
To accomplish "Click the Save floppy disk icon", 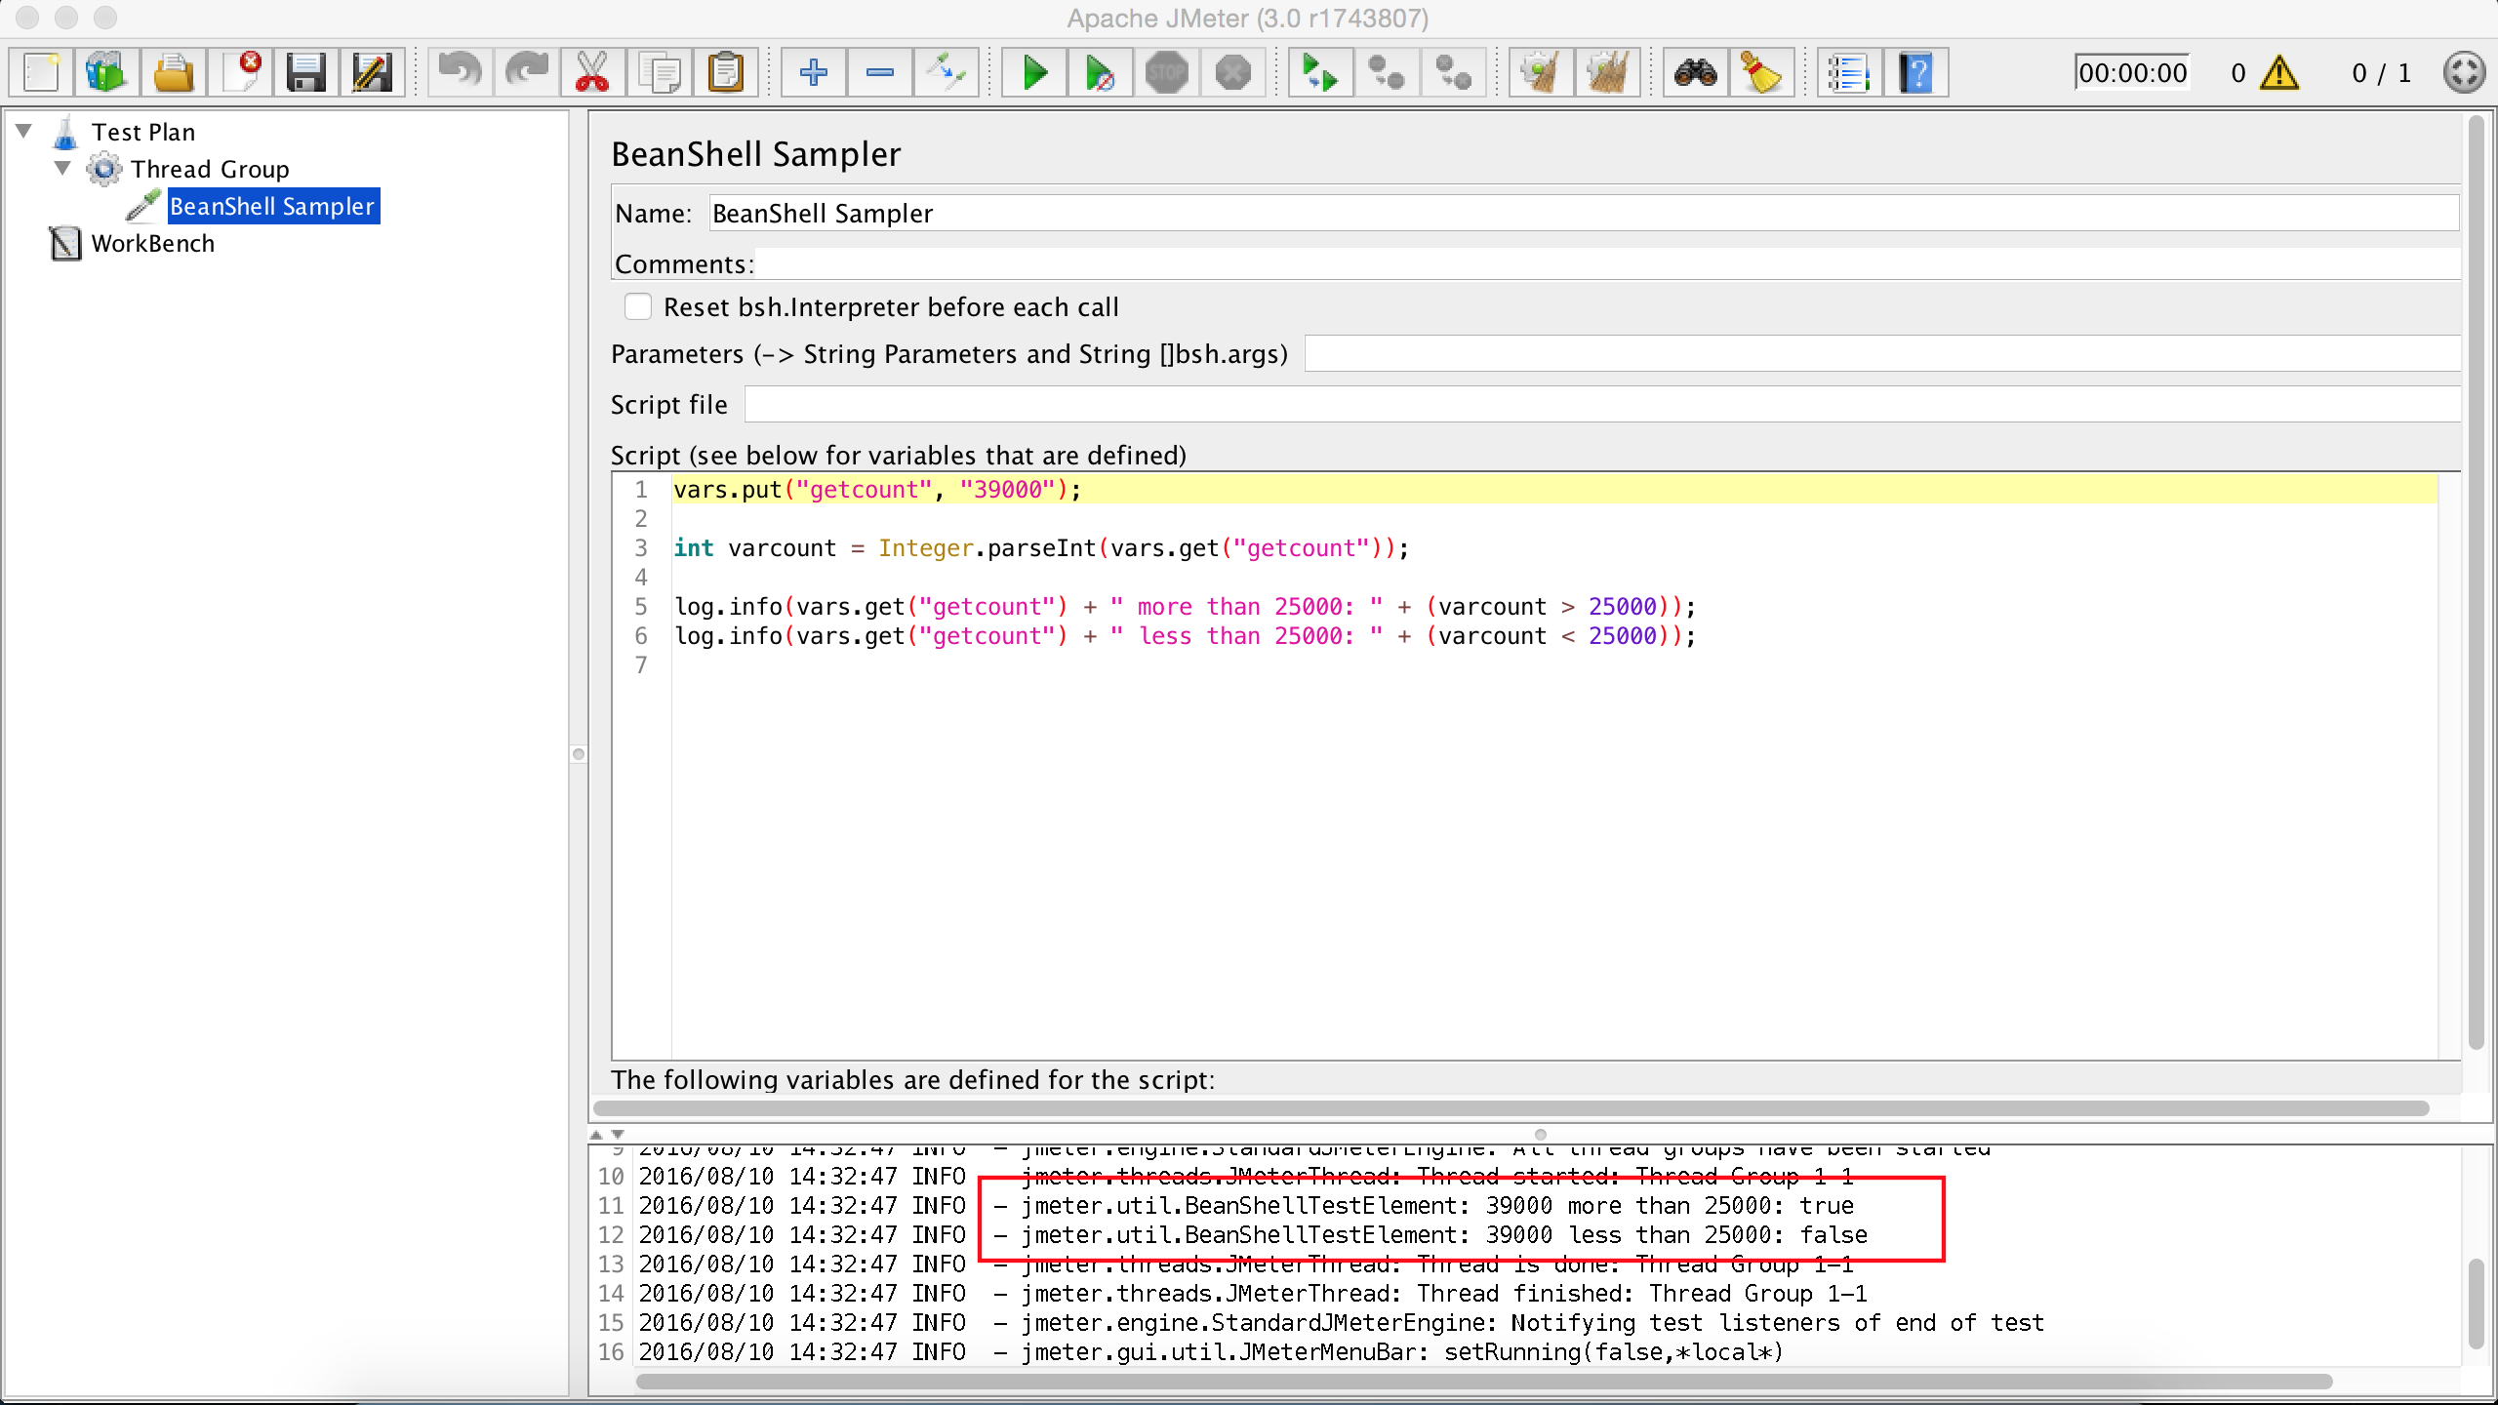I will pyautogui.click(x=305, y=73).
